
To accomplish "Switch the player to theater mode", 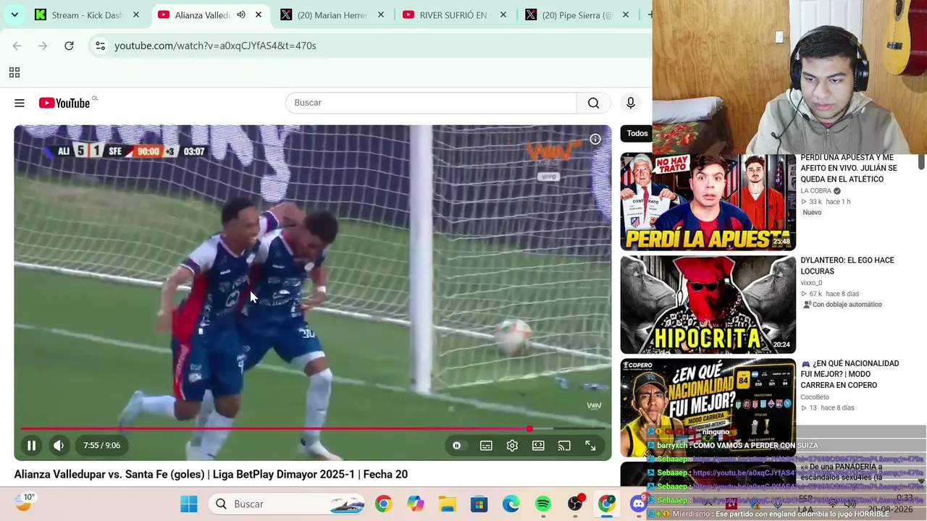I will pos(538,446).
